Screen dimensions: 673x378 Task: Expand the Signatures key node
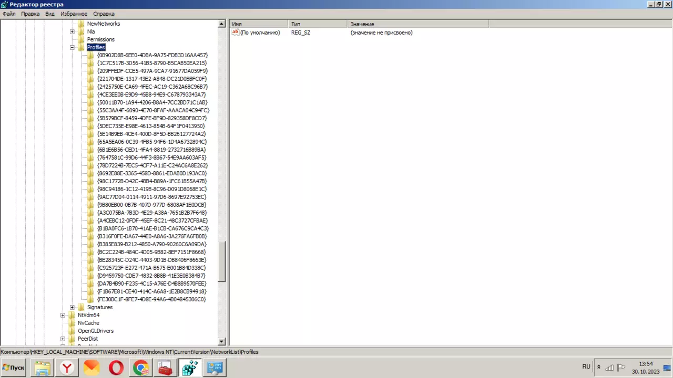pos(73,307)
